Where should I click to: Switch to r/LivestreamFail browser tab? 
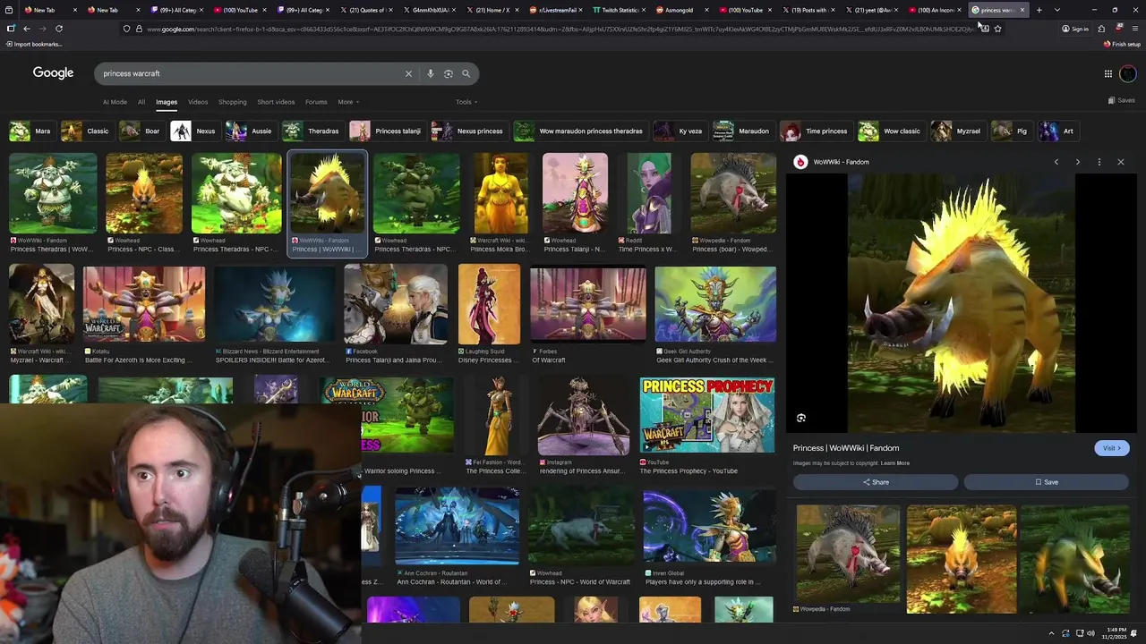point(557,10)
